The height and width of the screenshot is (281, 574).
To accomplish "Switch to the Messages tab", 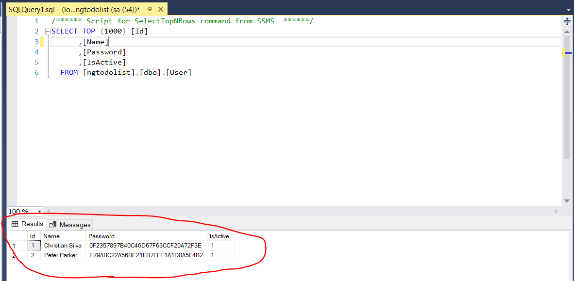I will coord(70,224).
